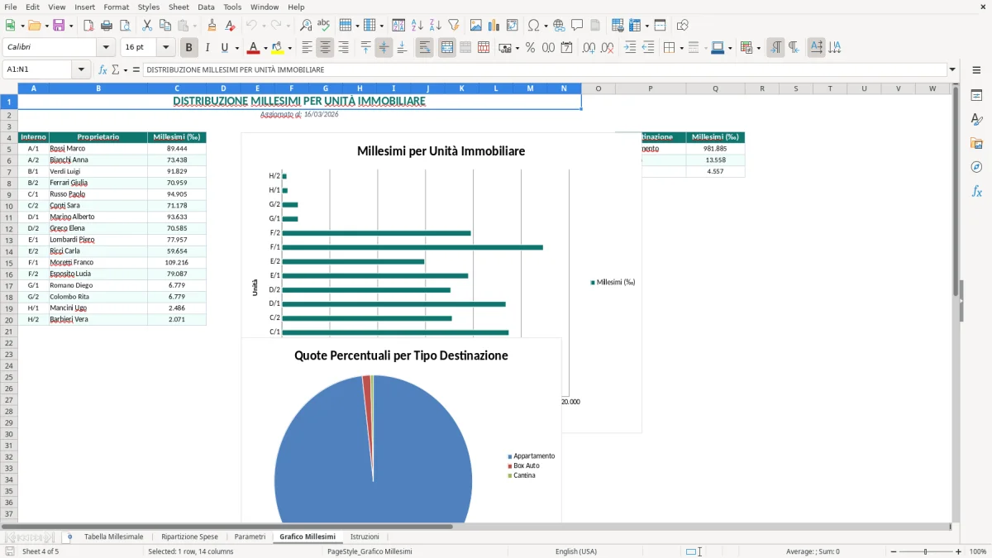Click the Font Color red swatch button
Image resolution: width=992 pixels, height=558 pixels.
tap(255, 48)
